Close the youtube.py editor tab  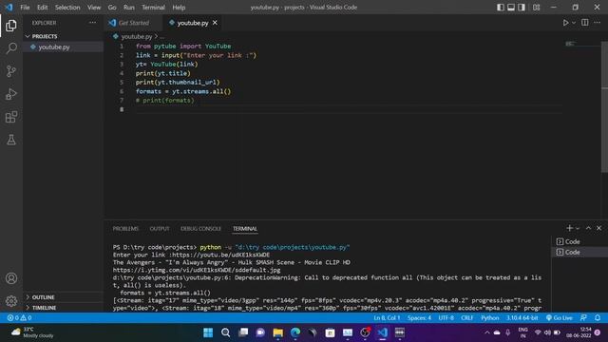pyautogui.click(x=215, y=23)
